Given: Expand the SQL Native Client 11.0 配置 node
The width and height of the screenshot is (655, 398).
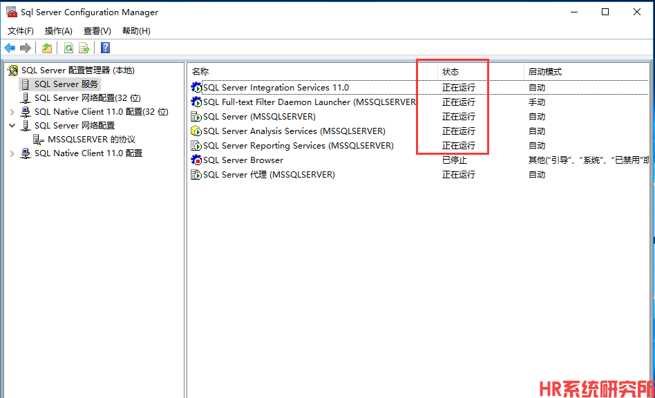Looking at the screenshot, I should point(12,153).
